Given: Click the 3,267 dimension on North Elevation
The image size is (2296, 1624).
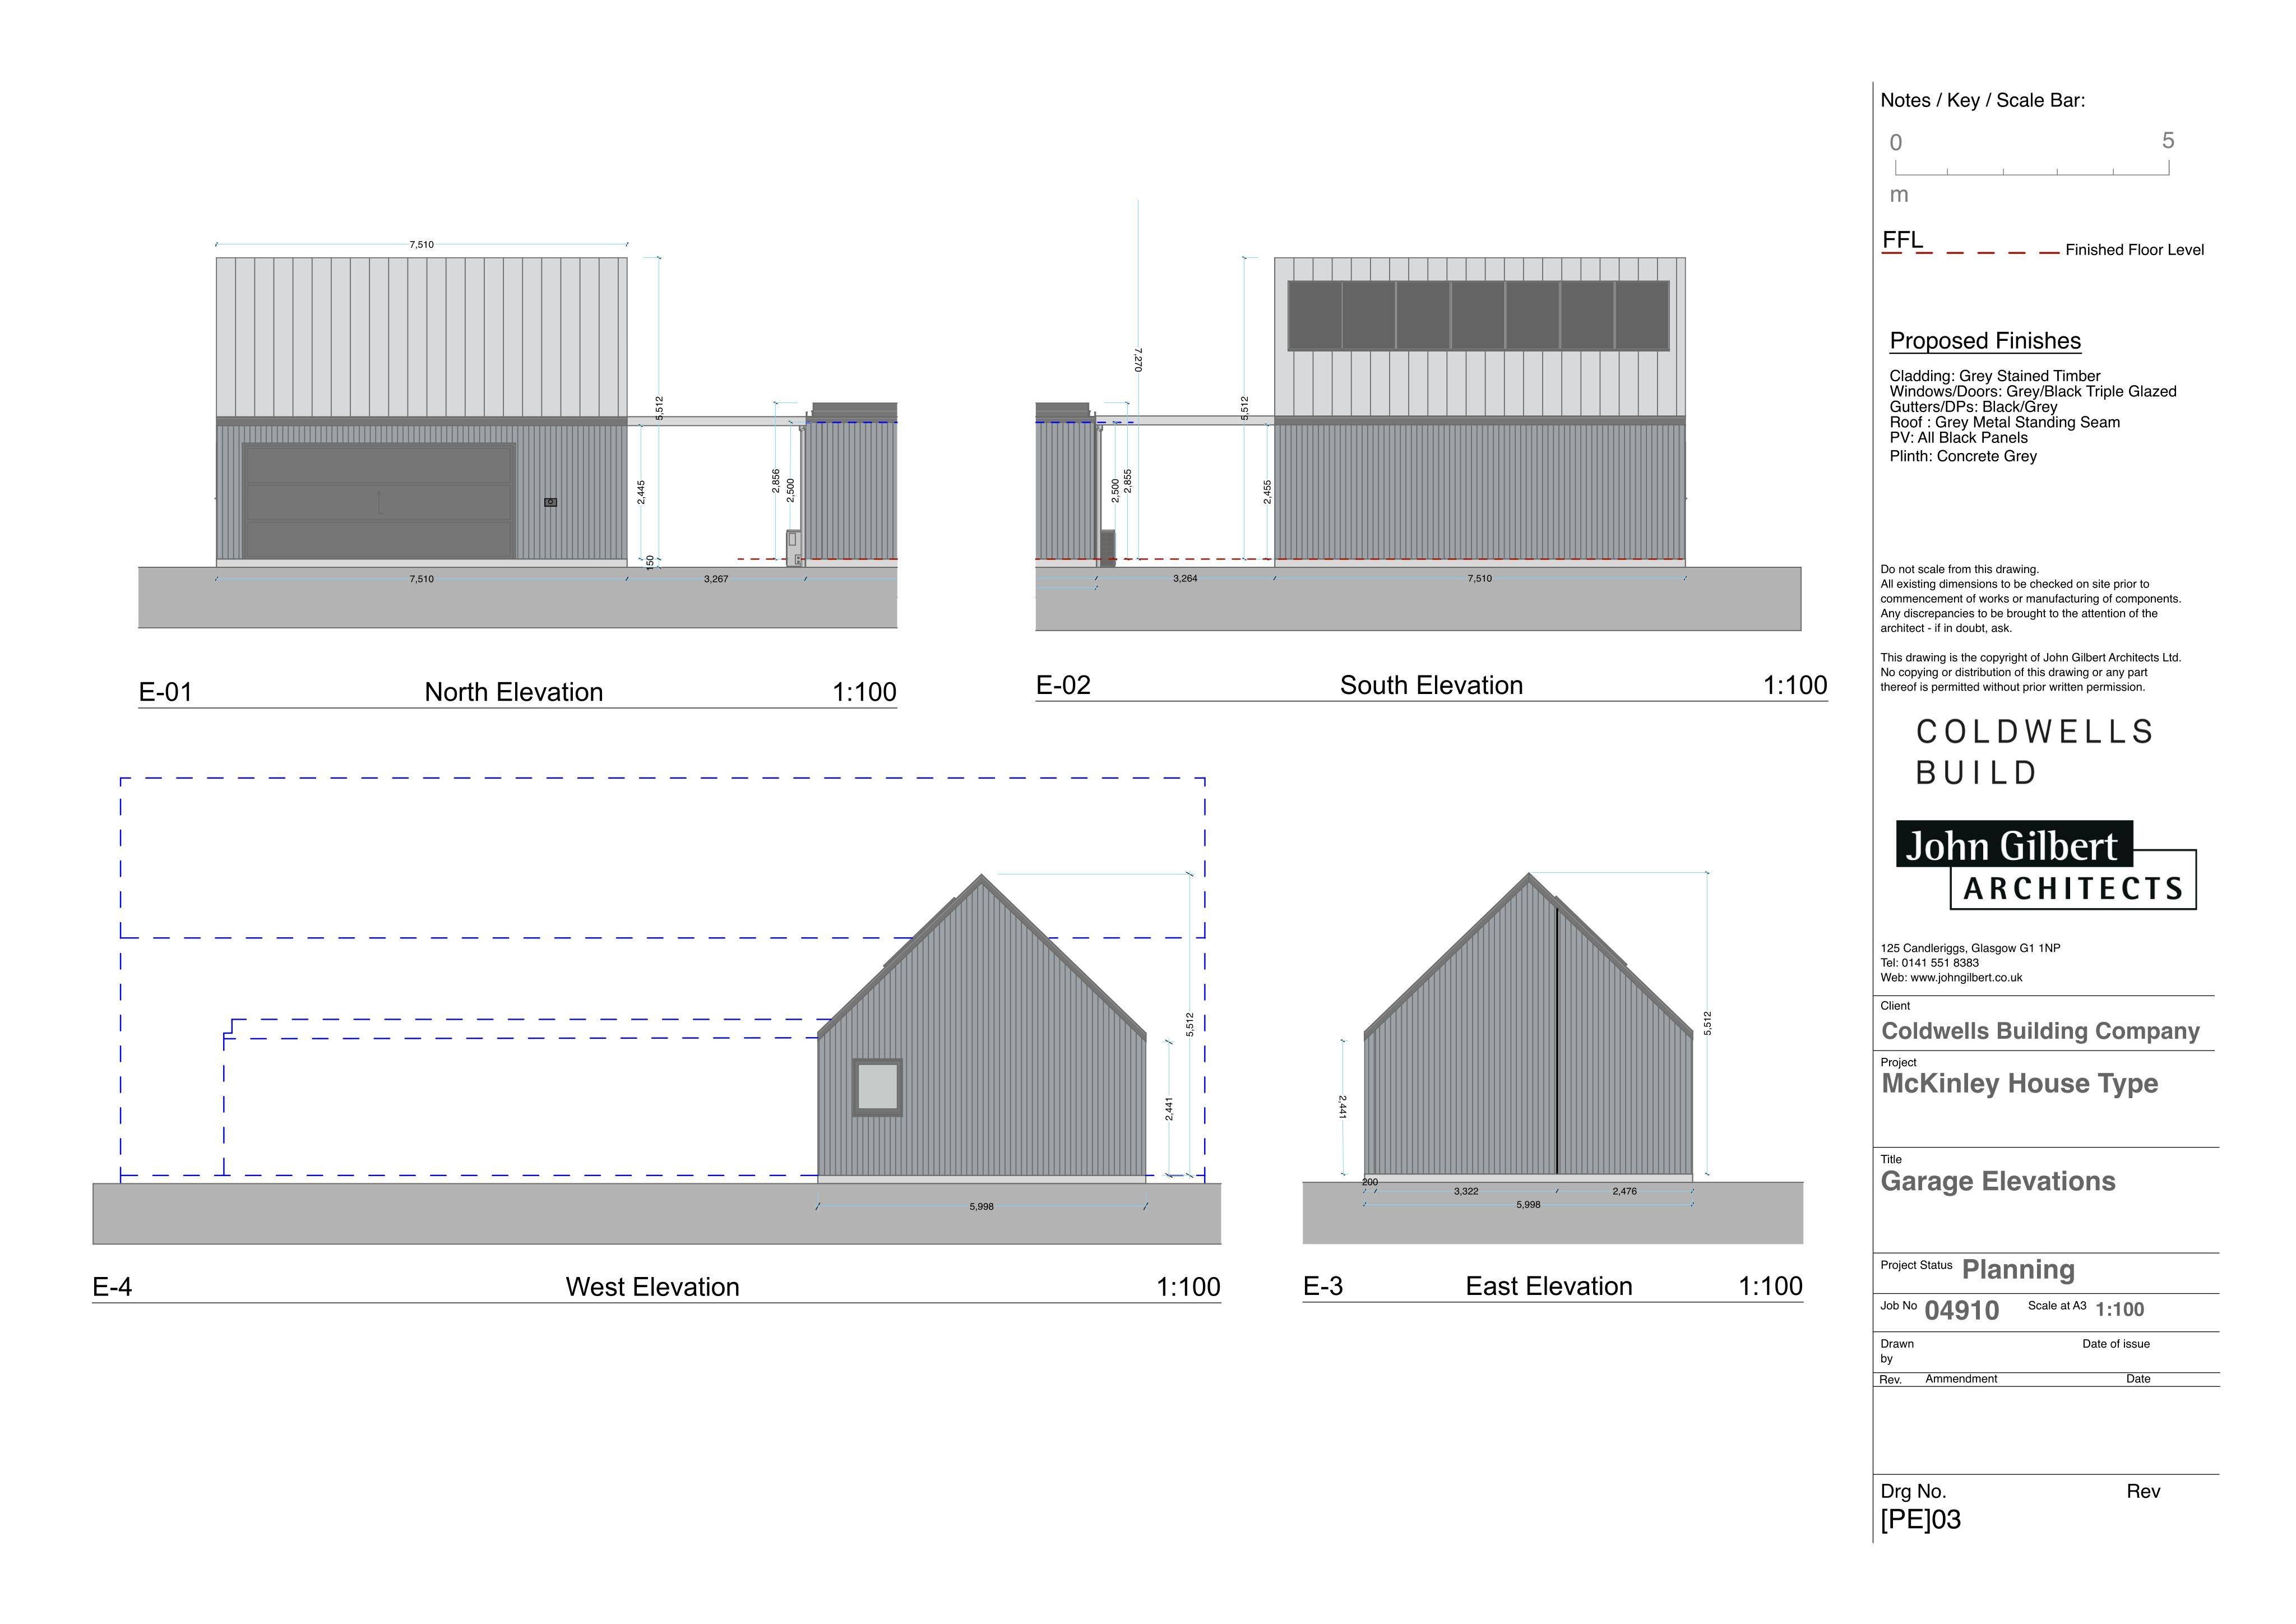Looking at the screenshot, I should [x=716, y=579].
